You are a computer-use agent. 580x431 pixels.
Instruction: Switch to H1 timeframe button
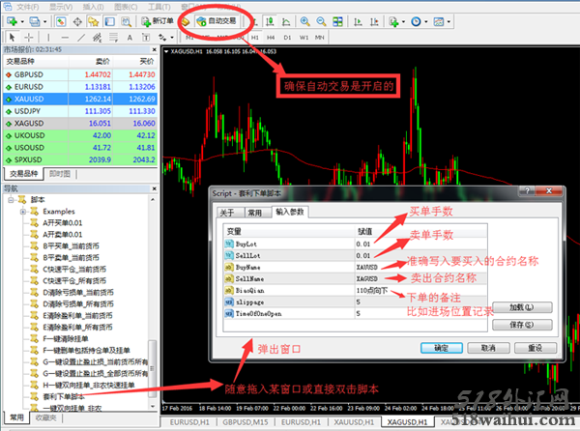coord(255,37)
